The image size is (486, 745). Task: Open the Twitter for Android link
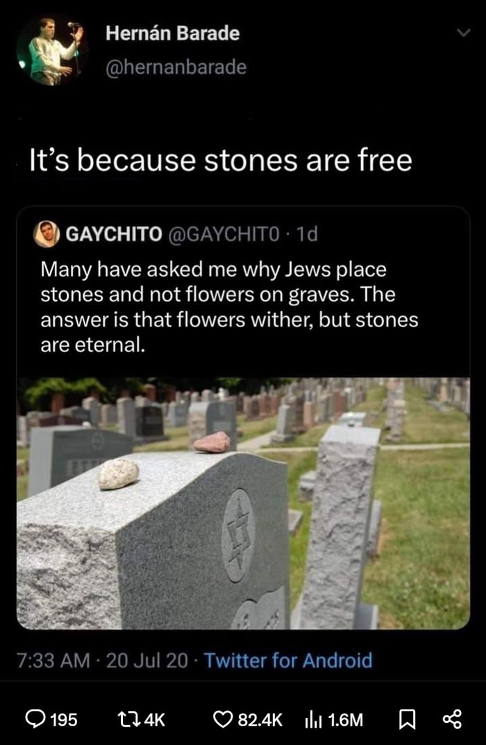tap(288, 660)
